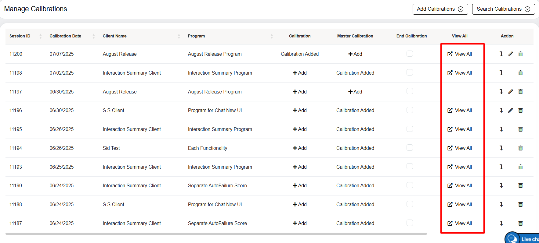This screenshot has height=243, width=539.
Task: Click the download arrow icon for session 11194
Action: coord(501,148)
